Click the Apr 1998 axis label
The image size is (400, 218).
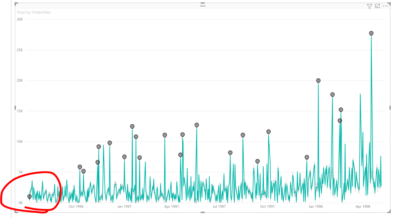tap(363, 206)
